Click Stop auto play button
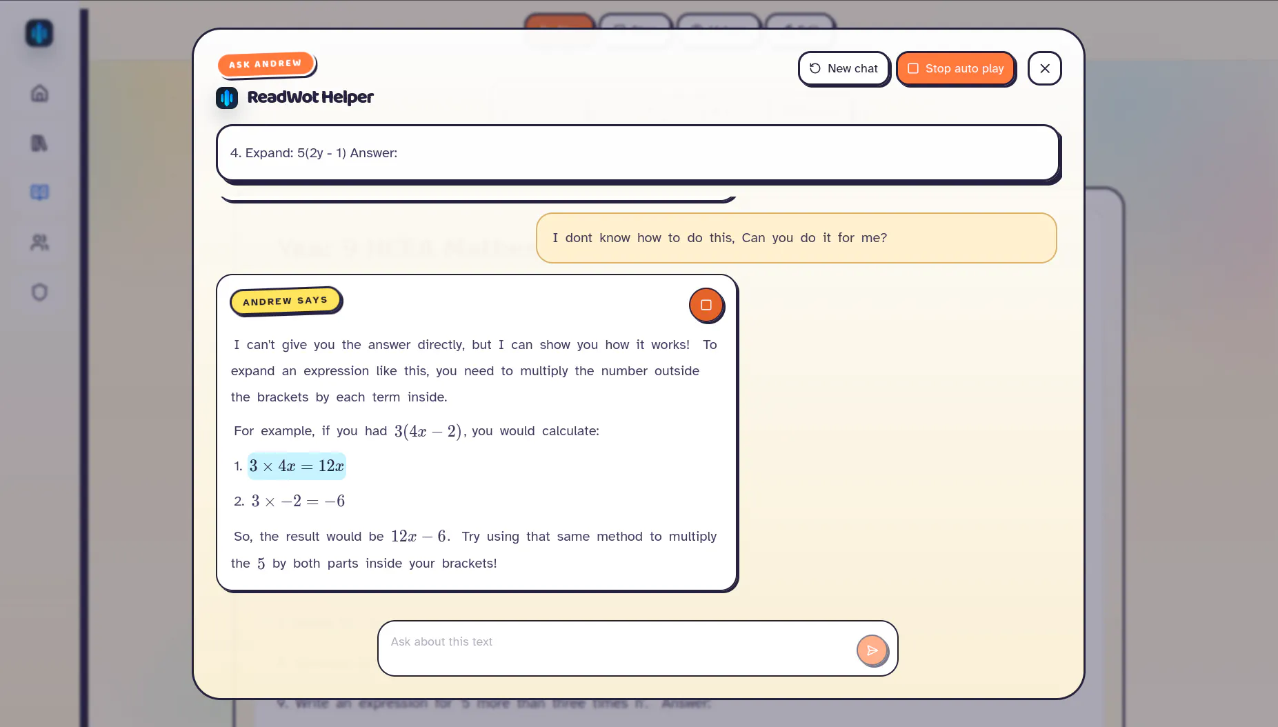Viewport: 1278px width, 727px height. tap(955, 68)
